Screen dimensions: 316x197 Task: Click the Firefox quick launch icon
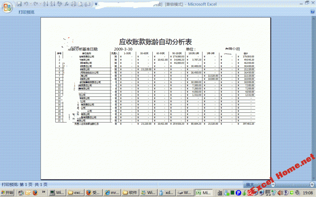[35, 193]
